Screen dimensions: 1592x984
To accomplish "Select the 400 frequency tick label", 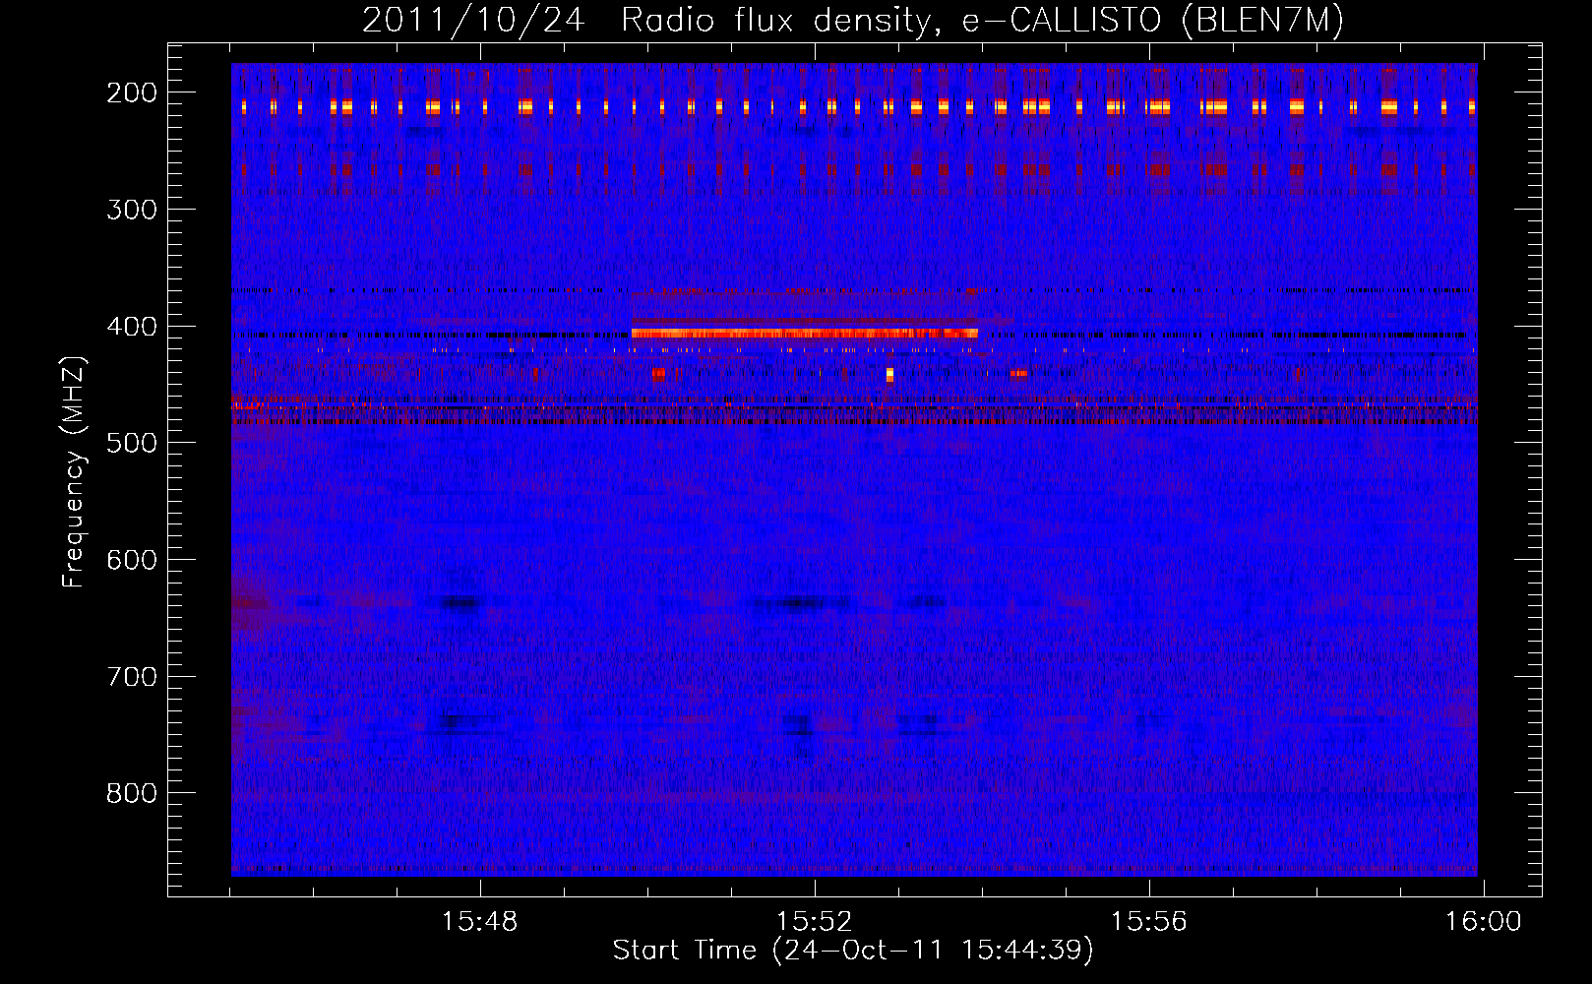I will point(132,327).
